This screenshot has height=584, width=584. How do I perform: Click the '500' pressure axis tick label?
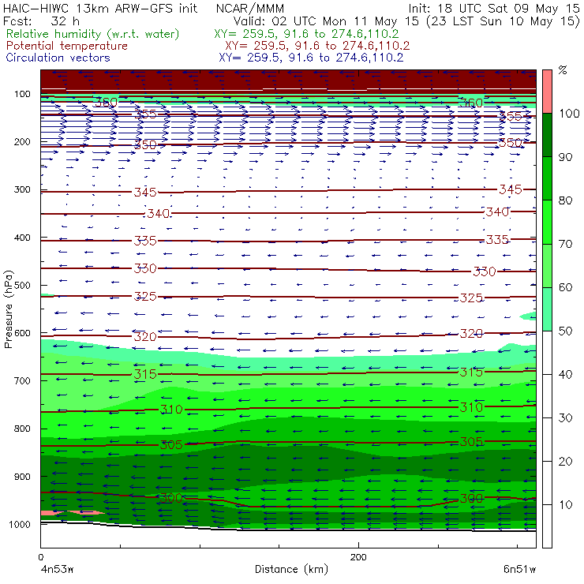click(x=22, y=285)
